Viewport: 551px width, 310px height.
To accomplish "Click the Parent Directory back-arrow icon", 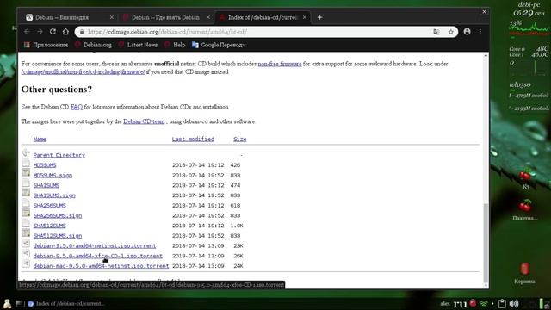I will (x=26, y=152).
